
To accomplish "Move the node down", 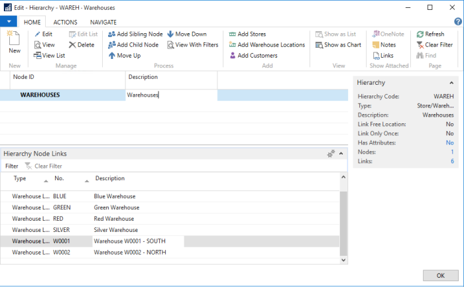I will pyautogui.click(x=170, y=34).
